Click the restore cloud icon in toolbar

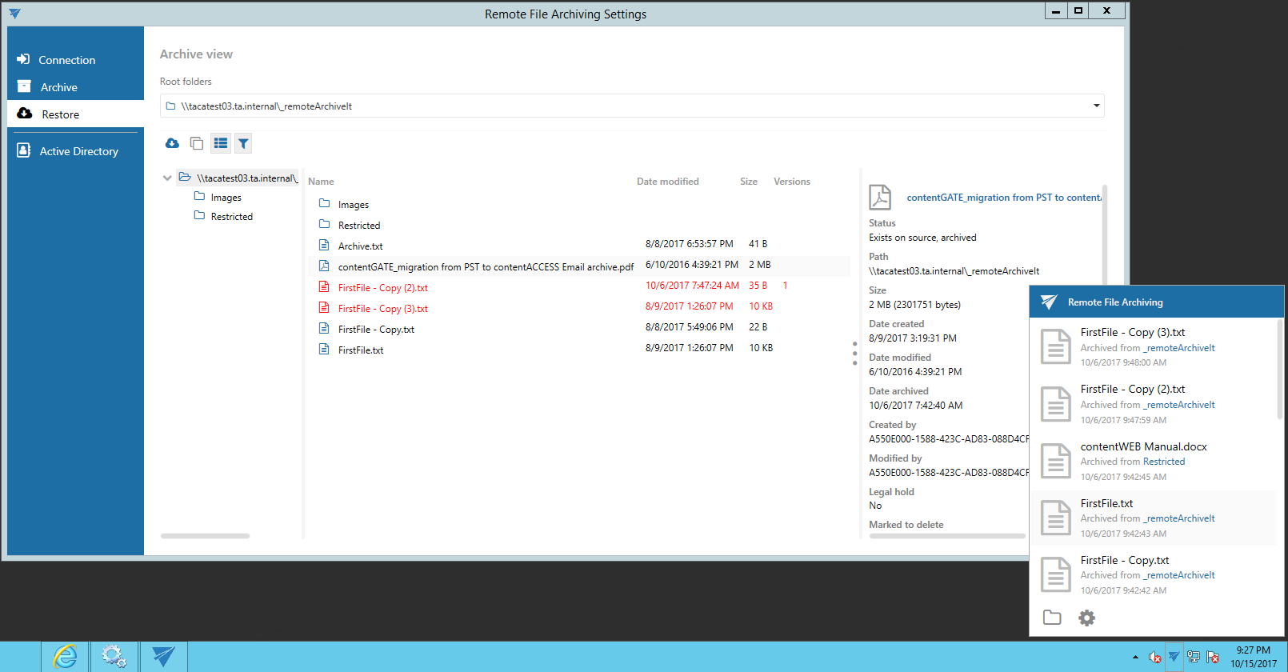[172, 143]
